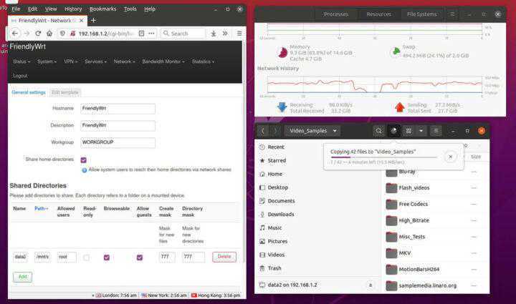Disable the Share home-directories checkbox

[x=84, y=160]
